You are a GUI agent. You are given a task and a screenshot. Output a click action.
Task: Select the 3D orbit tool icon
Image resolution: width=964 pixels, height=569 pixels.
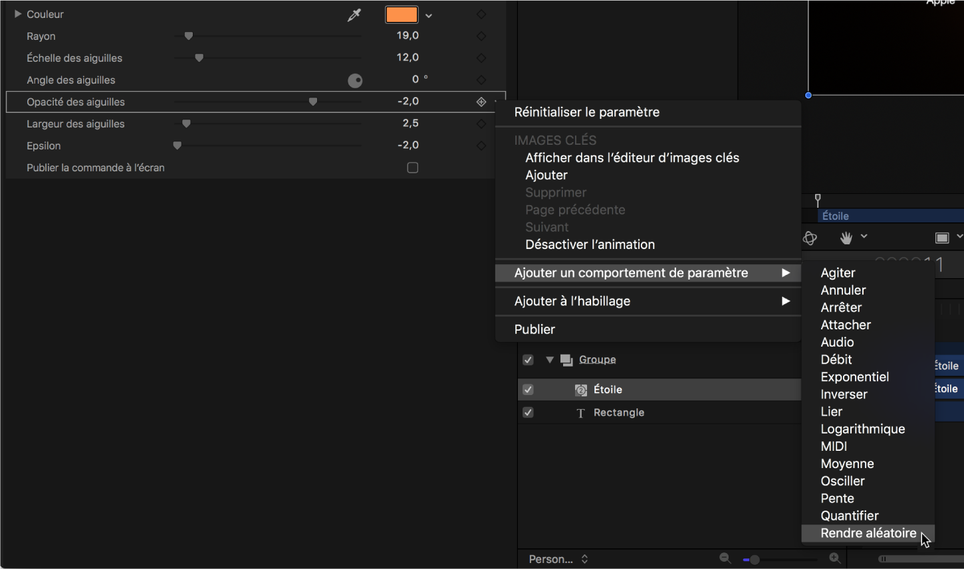(810, 238)
